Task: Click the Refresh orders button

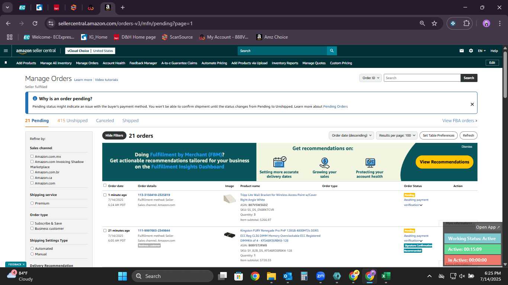Action: [469, 135]
